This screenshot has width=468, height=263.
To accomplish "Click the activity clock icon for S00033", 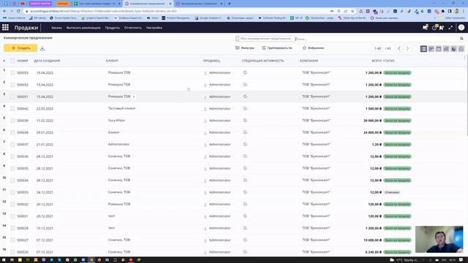I will (245, 192).
